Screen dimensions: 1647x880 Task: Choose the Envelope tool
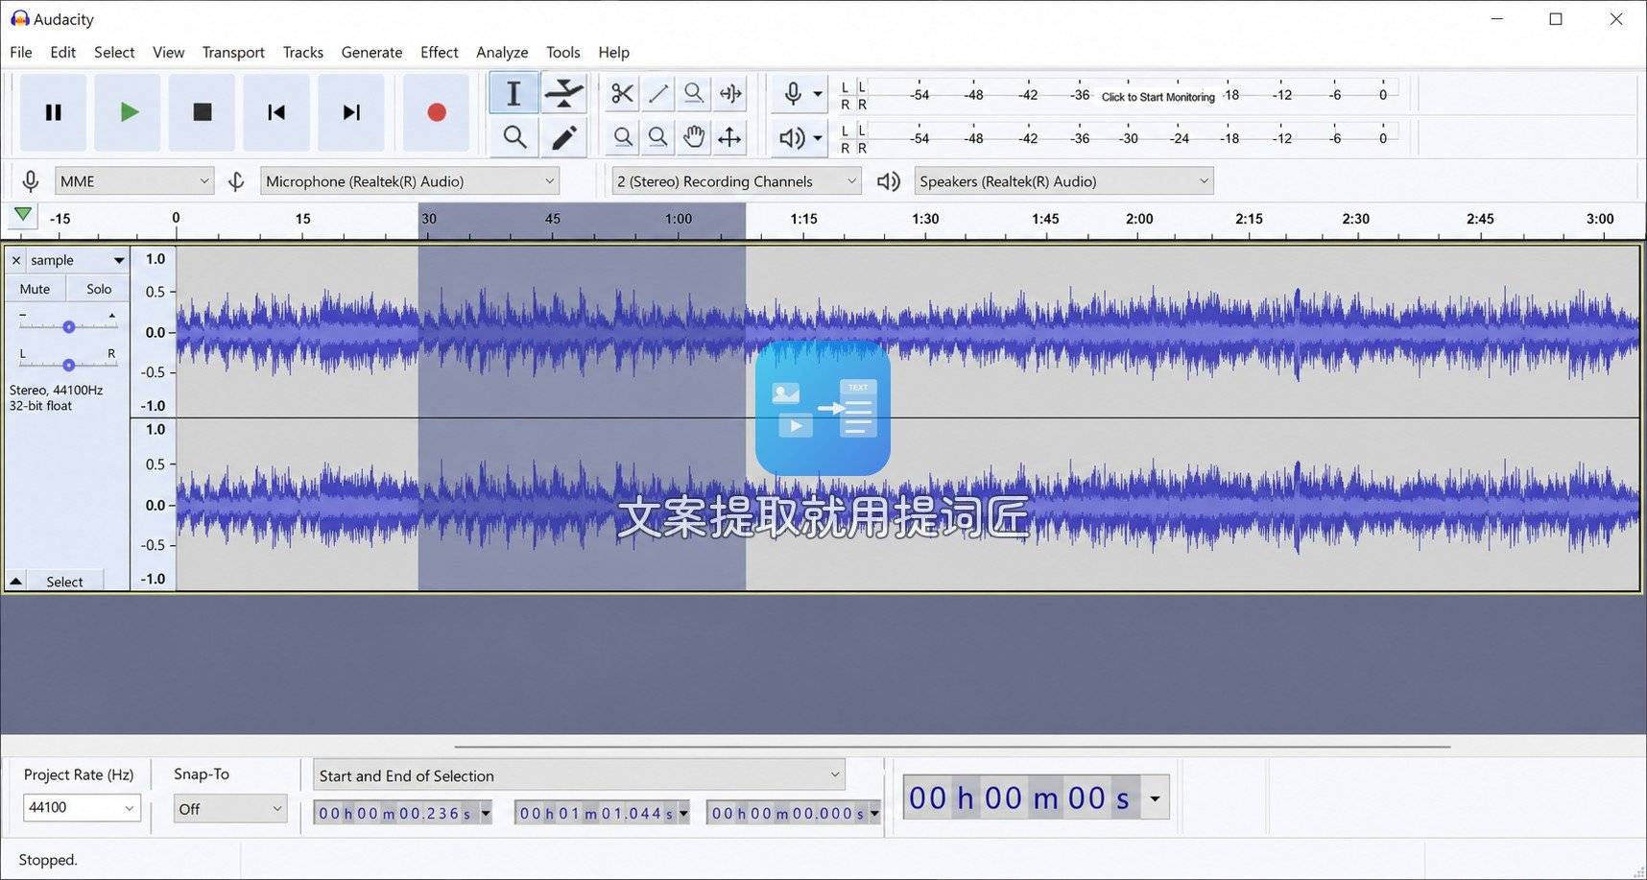563,93
